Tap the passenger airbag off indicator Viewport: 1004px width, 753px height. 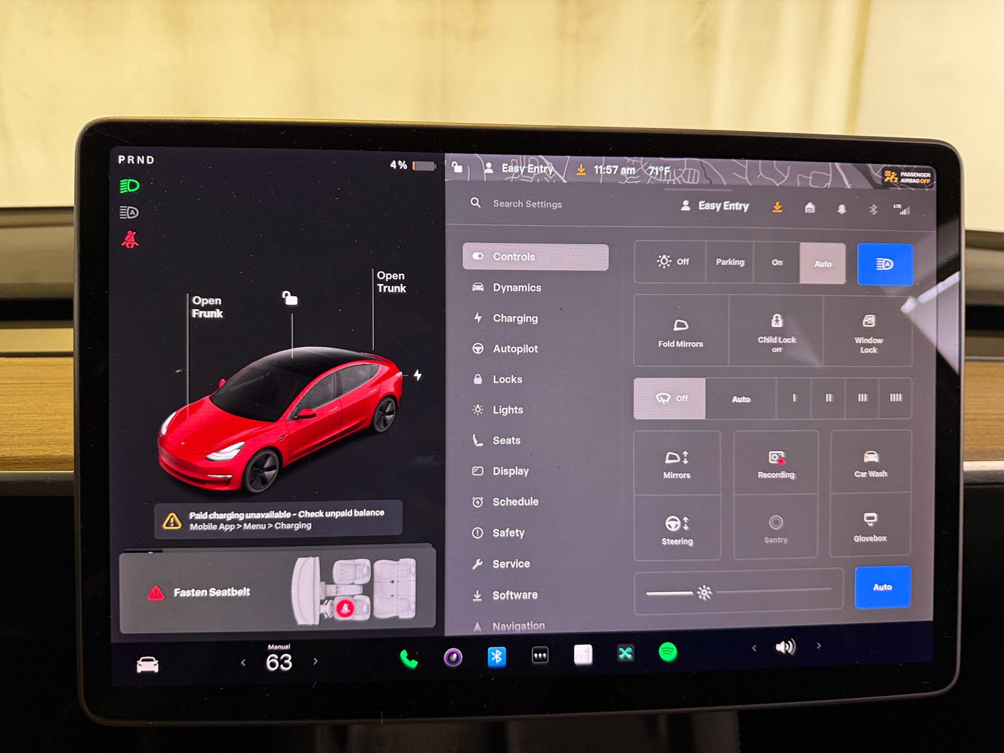(x=907, y=177)
